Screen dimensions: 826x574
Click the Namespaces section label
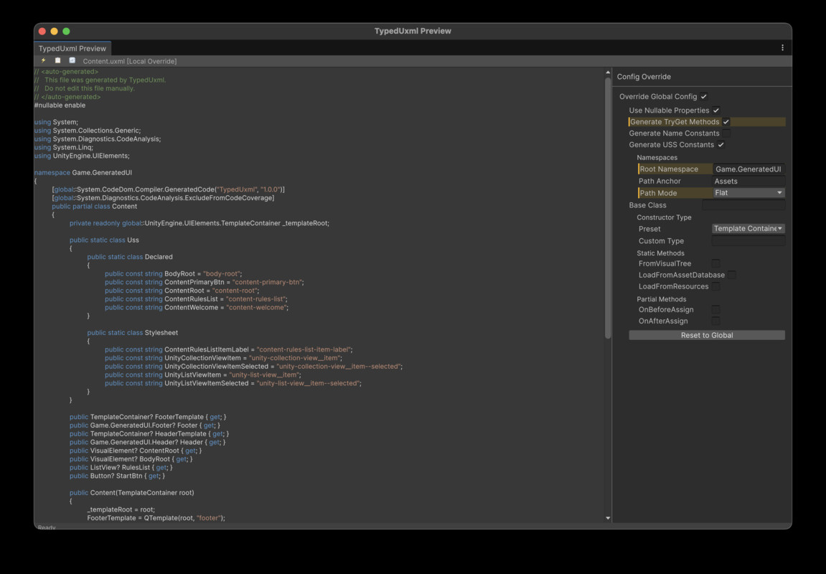click(657, 157)
